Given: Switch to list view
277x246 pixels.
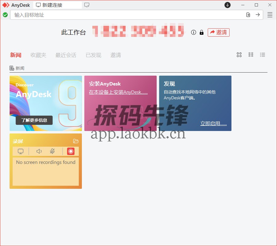Looking at the screenshot, I should click(263, 55).
